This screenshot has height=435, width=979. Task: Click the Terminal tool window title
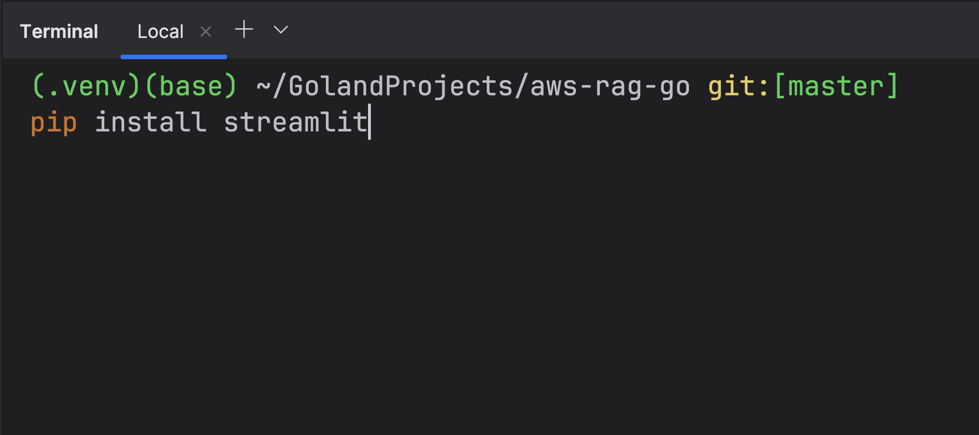(59, 31)
